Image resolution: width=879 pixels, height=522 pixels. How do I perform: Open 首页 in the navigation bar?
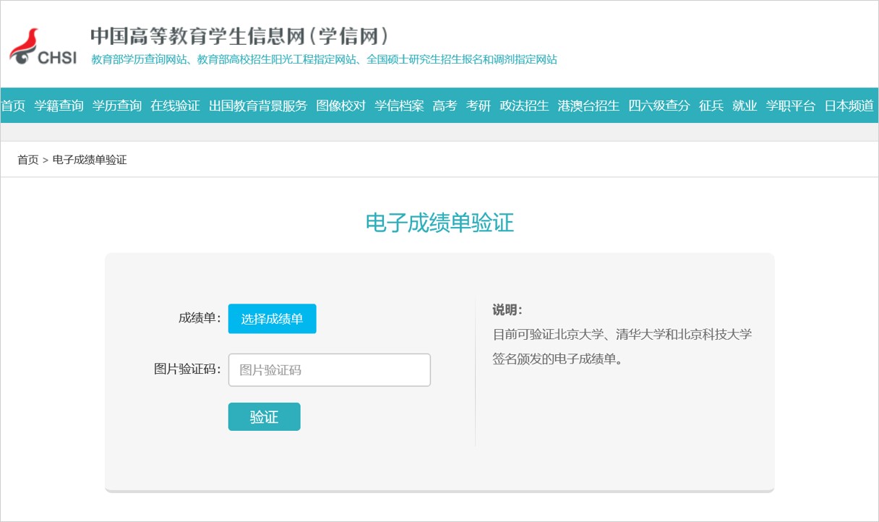[x=13, y=106]
